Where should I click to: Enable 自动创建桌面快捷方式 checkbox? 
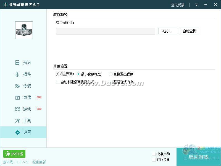pos(58,82)
